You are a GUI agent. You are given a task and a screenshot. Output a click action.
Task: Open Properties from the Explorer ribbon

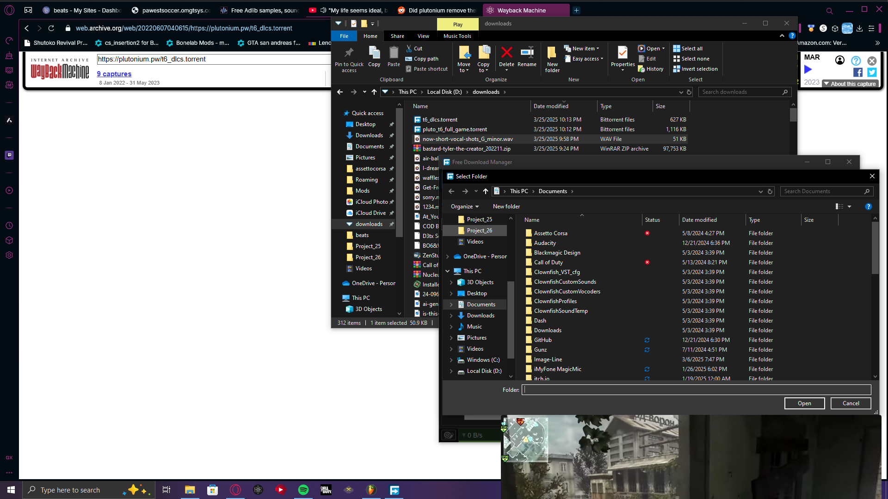point(623,58)
